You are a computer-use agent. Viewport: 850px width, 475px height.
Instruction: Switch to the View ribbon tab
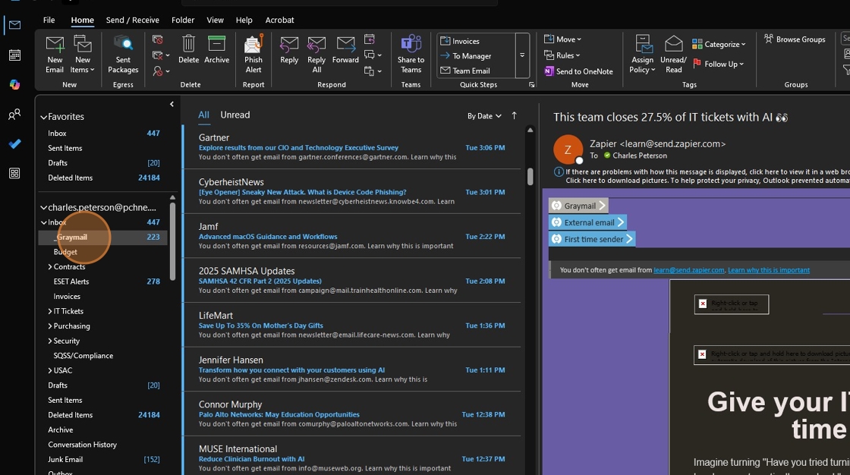click(x=215, y=20)
